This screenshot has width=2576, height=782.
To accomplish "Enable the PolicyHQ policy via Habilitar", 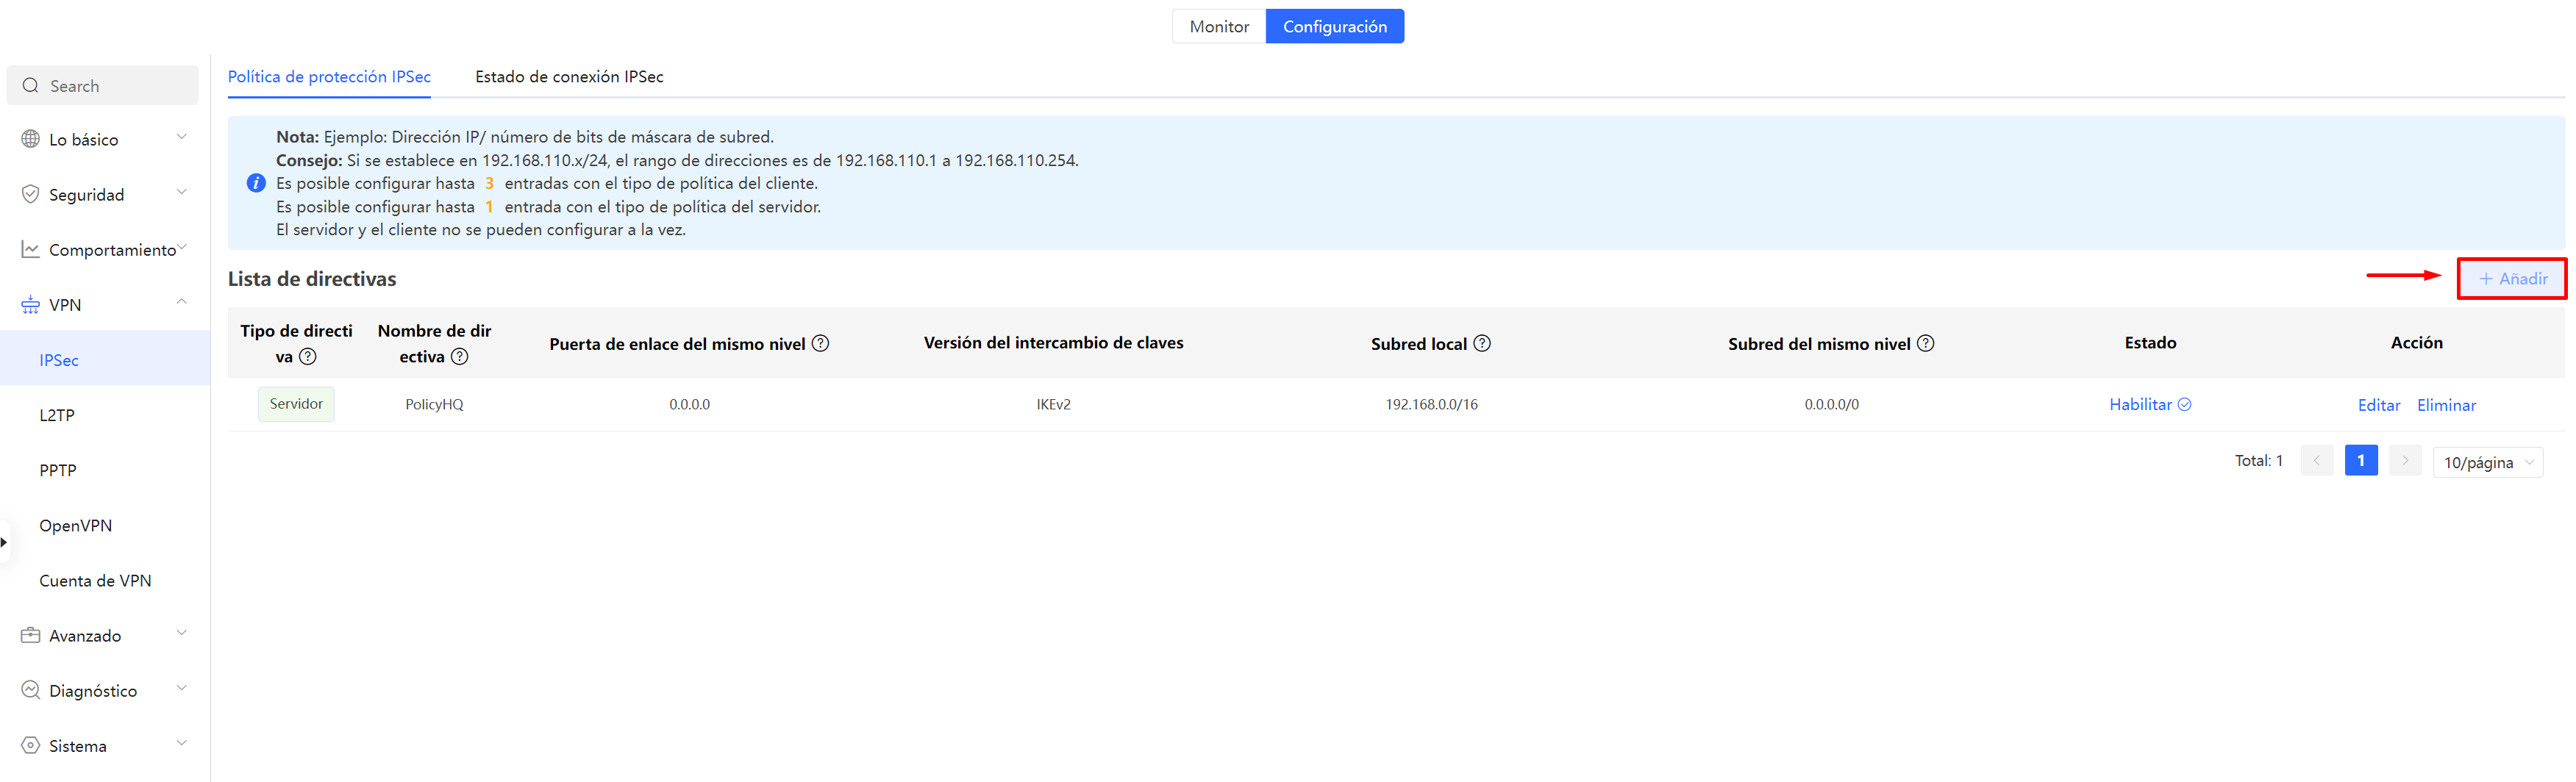I will coord(2141,404).
